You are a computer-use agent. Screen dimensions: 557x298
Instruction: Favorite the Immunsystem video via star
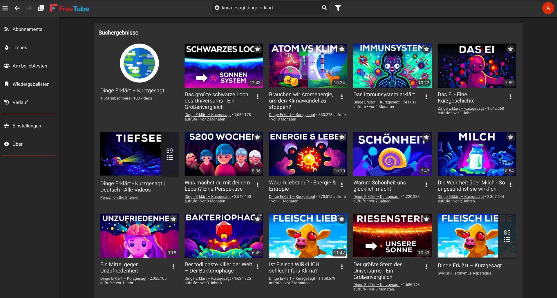[x=426, y=49]
